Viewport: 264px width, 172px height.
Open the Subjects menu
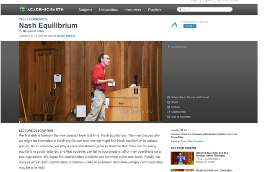pyautogui.click(x=85, y=10)
